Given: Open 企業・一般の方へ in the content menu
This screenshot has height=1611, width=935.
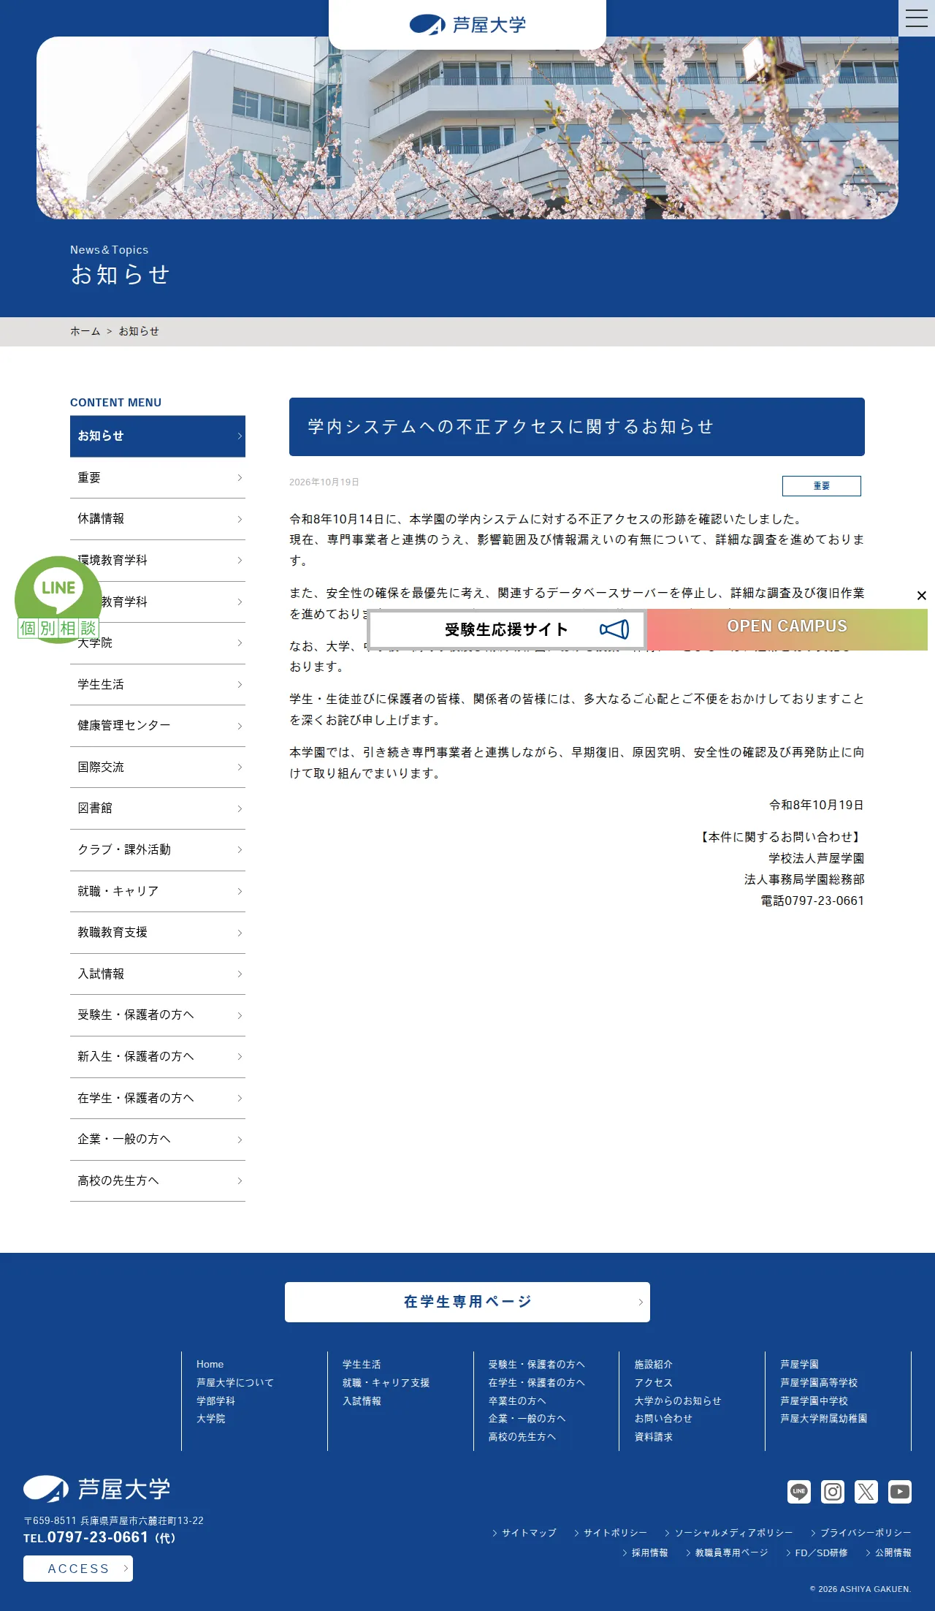Looking at the screenshot, I should [x=158, y=1140].
